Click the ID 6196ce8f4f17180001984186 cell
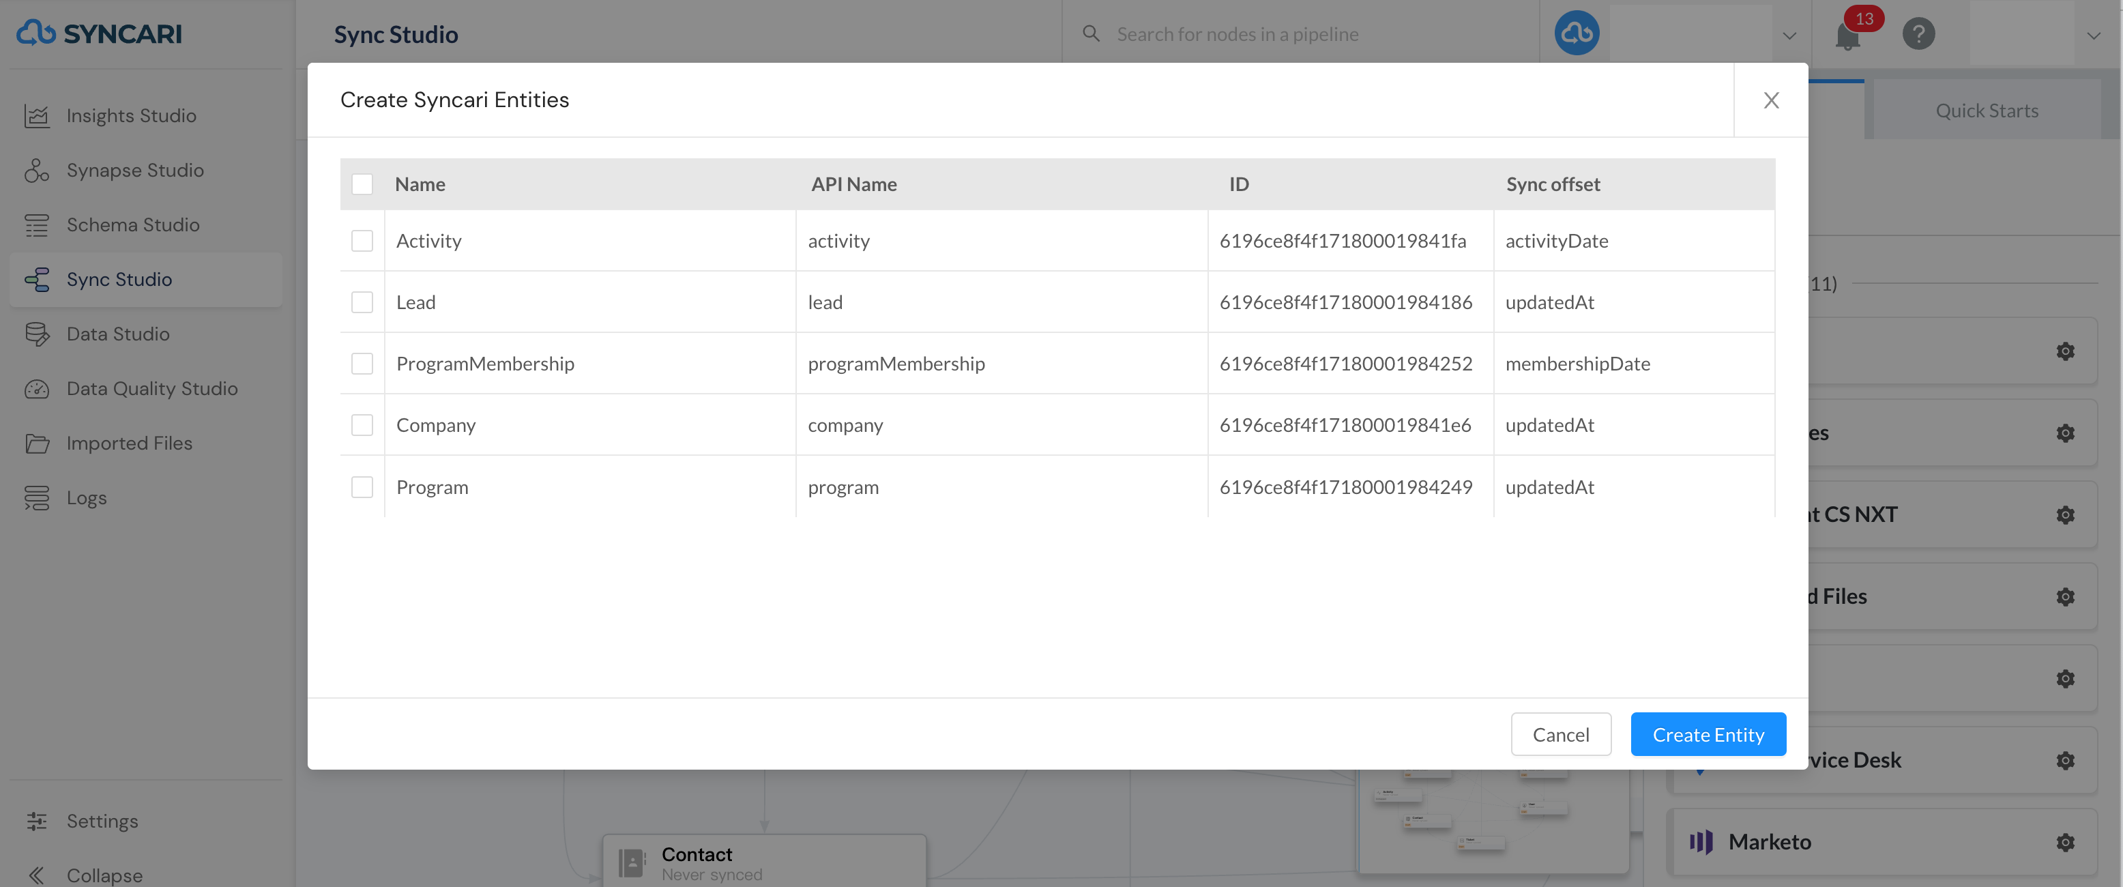Image resolution: width=2123 pixels, height=887 pixels. pyautogui.click(x=1351, y=302)
